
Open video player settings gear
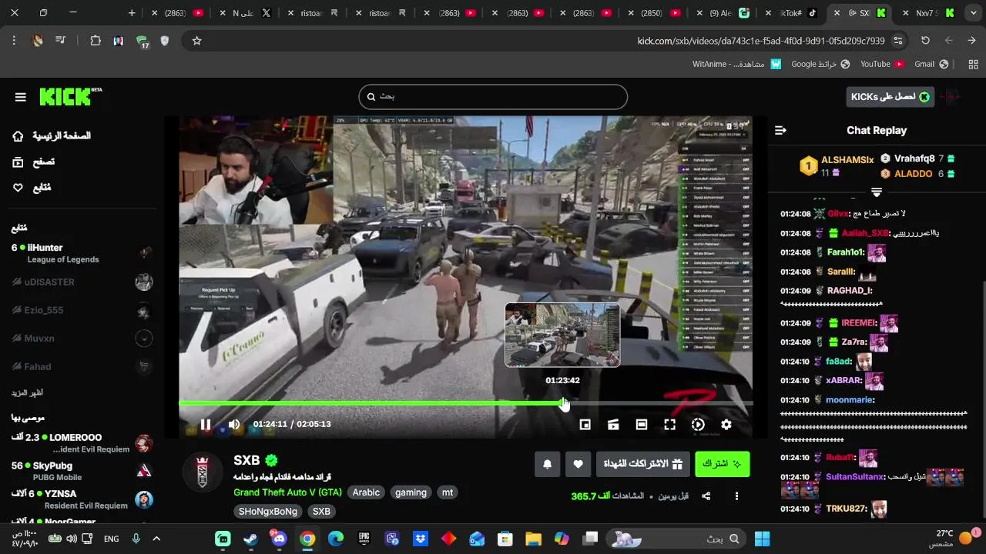[x=726, y=424]
